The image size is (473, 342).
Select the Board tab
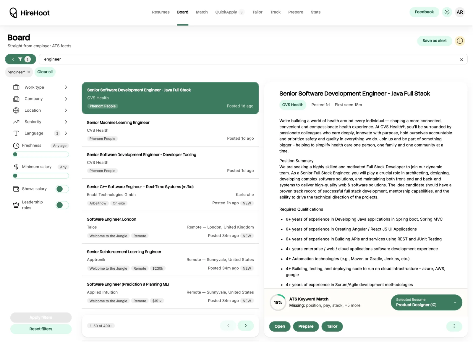point(183,12)
